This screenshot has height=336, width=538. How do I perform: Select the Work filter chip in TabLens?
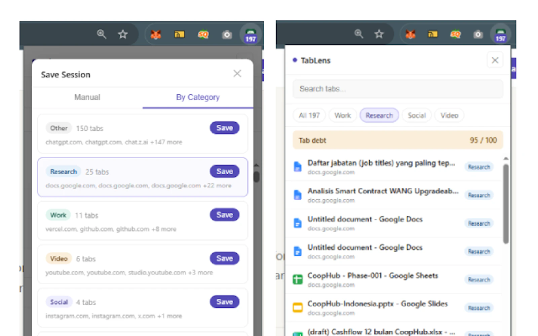[x=342, y=115]
